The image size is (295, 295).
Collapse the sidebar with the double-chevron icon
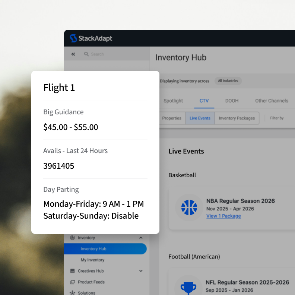73,54
